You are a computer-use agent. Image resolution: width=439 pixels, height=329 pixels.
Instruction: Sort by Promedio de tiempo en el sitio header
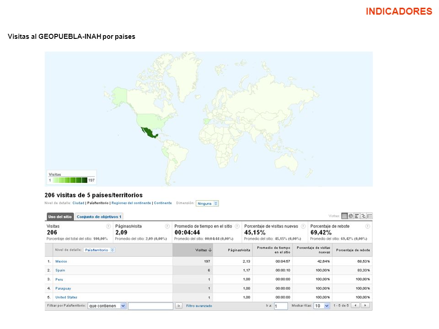tap(273, 250)
